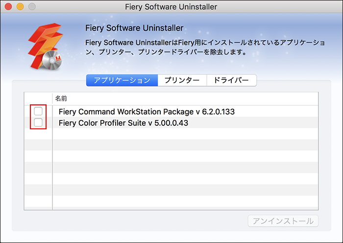The image size is (343, 243).
Task: Click the Fiery lightning bolt logo icon
Action: coord(45,47)
